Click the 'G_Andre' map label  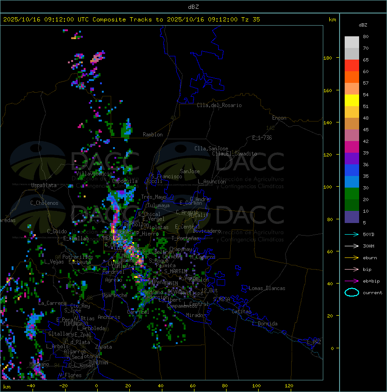tap(200, 199)
